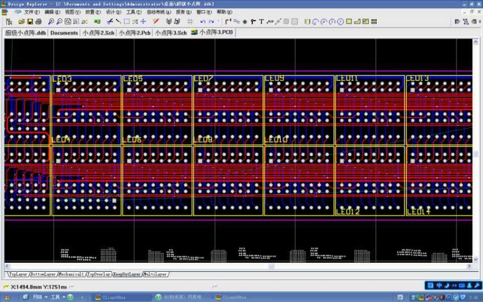483x302 pixels.
Task: Open the 文件 (File) menu
Action: click(x=31, y=12)
